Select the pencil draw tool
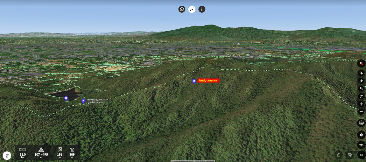The width and height of the screenshot is (366, 162). [x=338, y=155]
